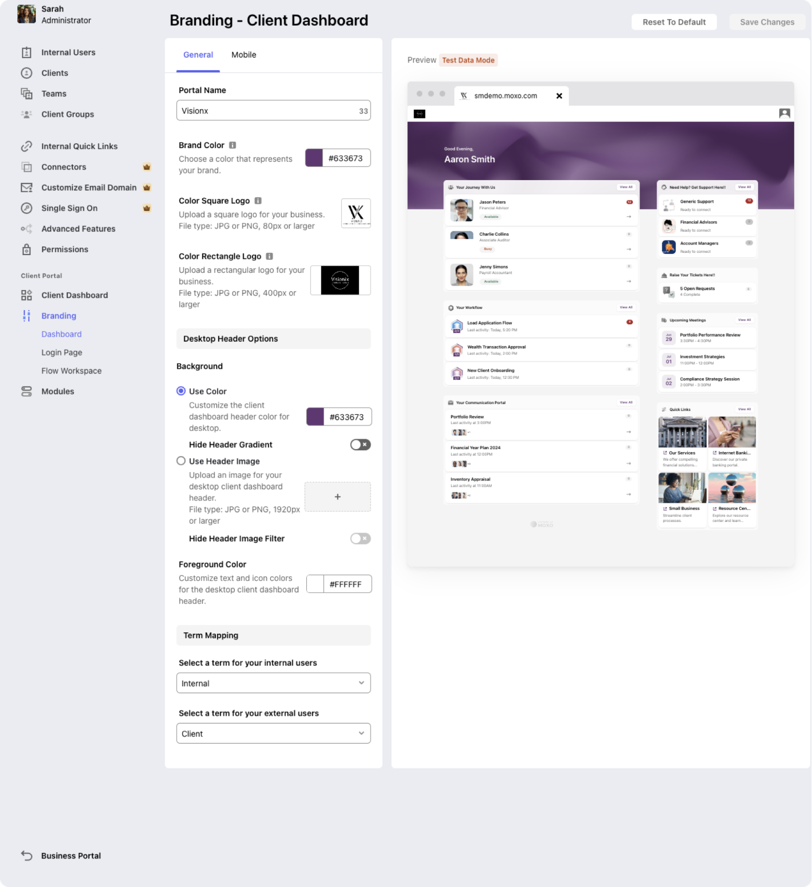This screenshot has width=812, height=887.
Task: Open the external users term dropdown
Action: point(273,733)
